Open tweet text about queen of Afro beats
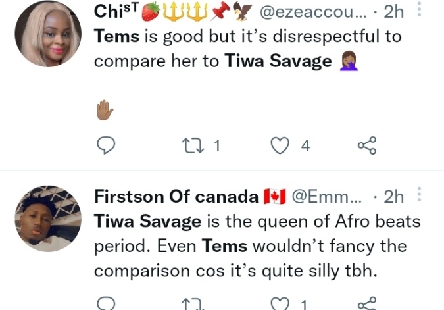 point(250,245)
